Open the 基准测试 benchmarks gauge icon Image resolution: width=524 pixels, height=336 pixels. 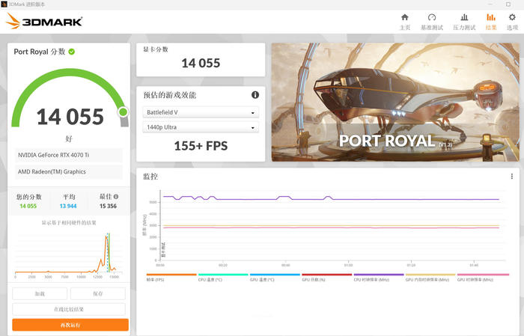[x=431, y=21]
